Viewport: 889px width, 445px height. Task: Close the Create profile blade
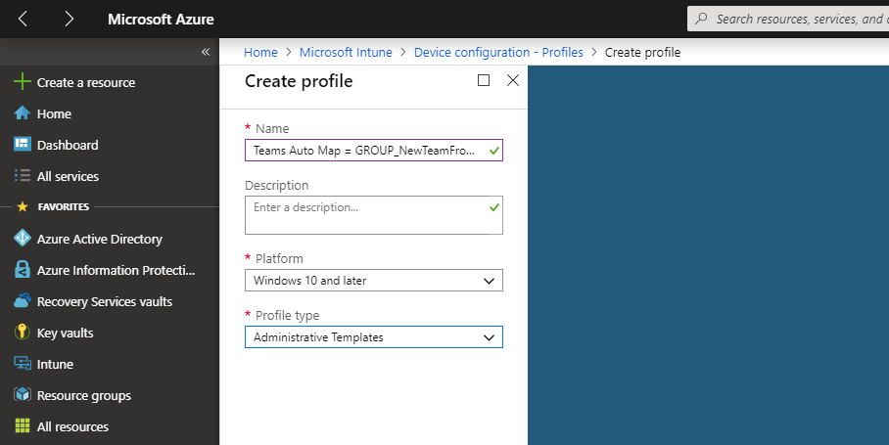coord(513,80)
